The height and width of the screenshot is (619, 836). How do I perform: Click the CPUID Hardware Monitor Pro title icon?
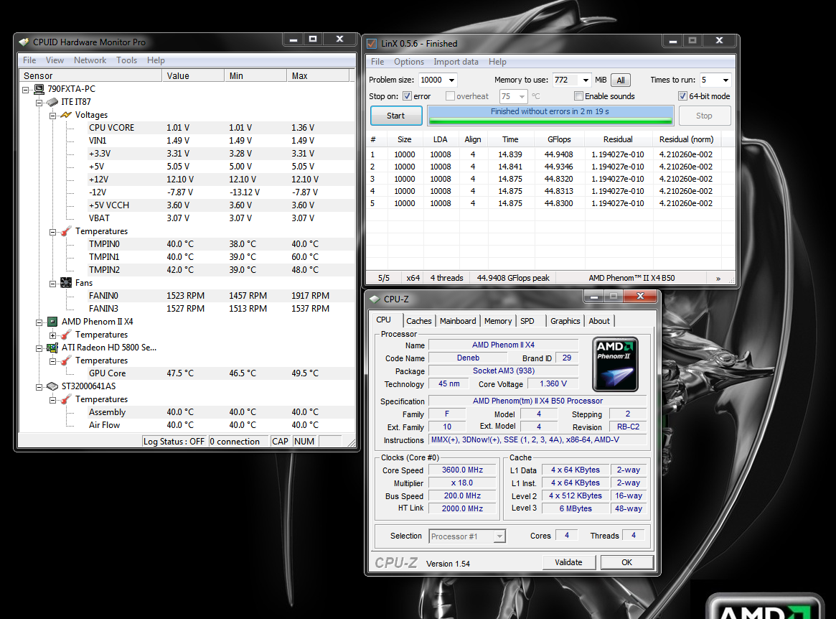(24, 42)
